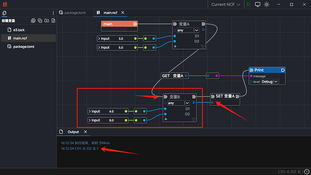Screen dimensions: 311x175
Task: Open the any type dropdown on 变量A
Action: [x=188, y=30]
